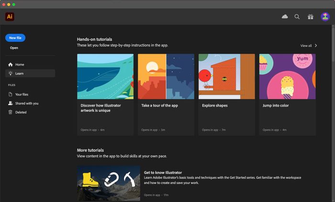Click the search magnifier icon
Screen dimensions: 335x202
click(x=297, y=17)
